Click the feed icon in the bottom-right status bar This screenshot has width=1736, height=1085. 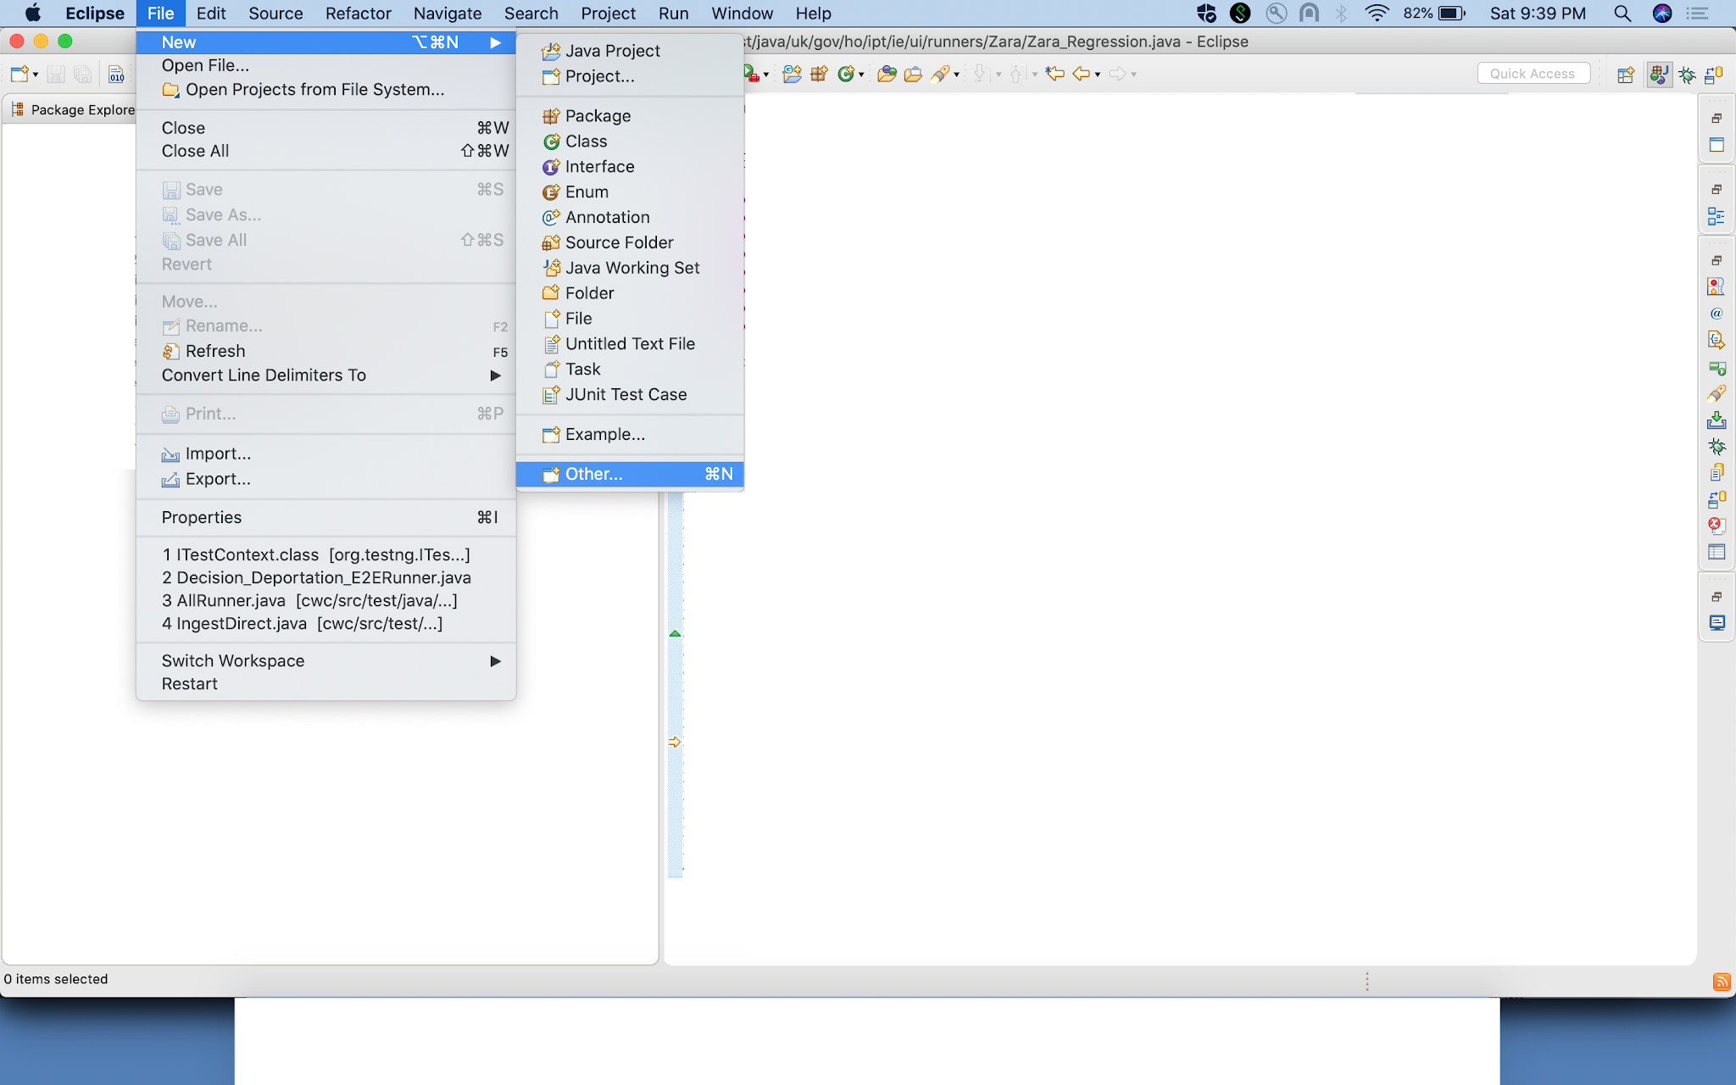(1721, 982)
